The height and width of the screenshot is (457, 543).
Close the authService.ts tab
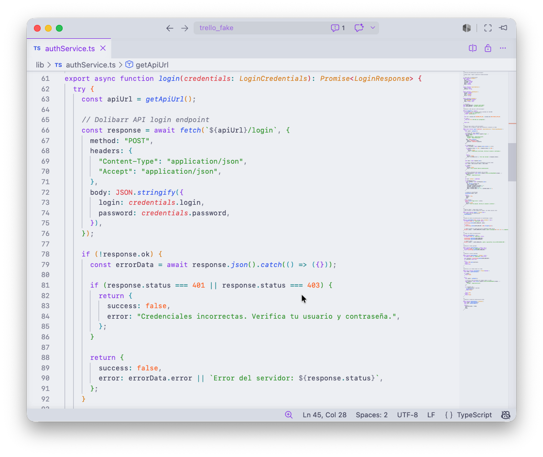pos(103,48)
